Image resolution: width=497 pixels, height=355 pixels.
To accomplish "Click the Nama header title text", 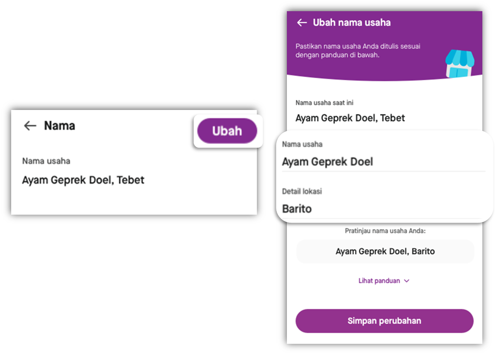I will point(59,126).
